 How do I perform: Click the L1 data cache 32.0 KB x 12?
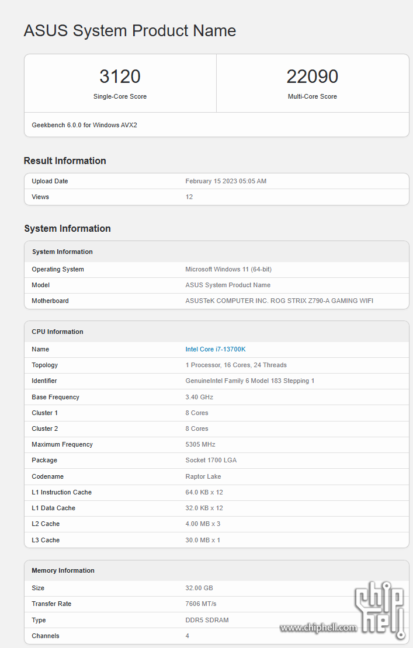[x=204, y=508]
